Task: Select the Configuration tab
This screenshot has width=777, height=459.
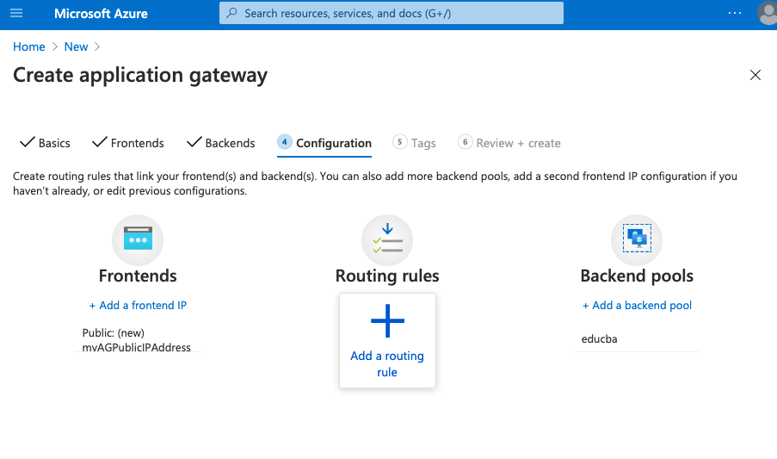Action: pos(324,143)
